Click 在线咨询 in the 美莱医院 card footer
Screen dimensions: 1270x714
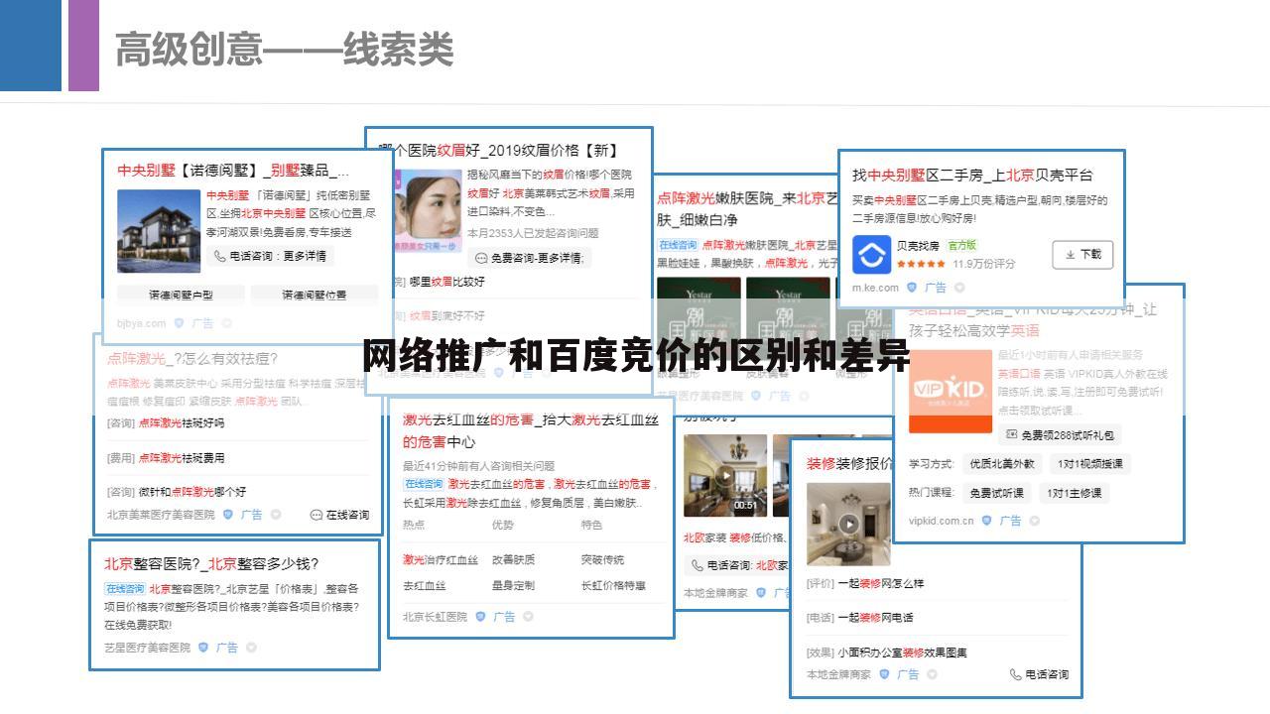pyautogui.click(x=339, y=515)
